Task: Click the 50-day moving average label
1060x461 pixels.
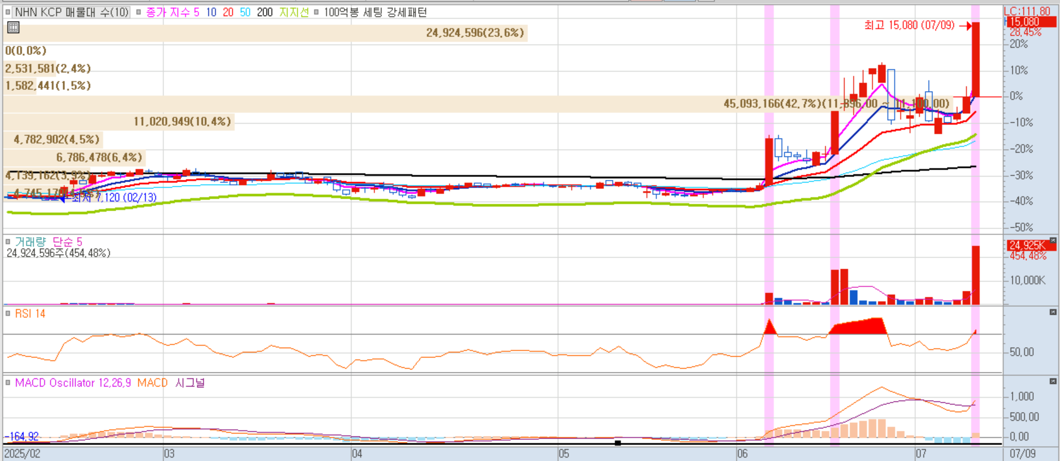Action: [x=245, y=12]
